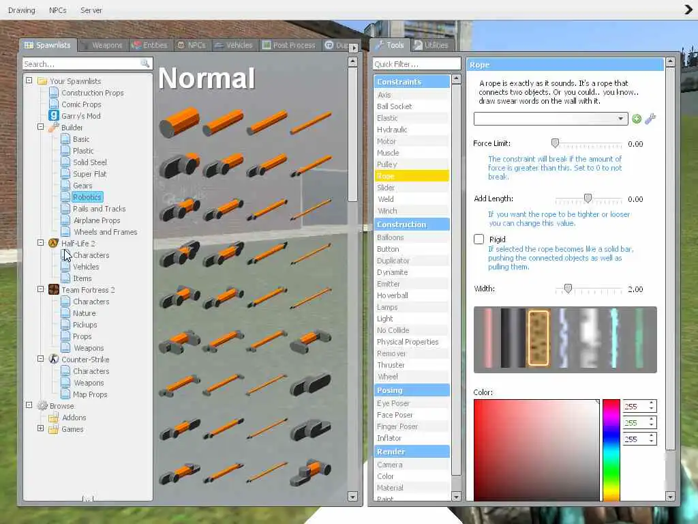Open the Garry's Mod spawnlist icon
The width and height of the screenshot is (698, 524).
coord(53,116)
